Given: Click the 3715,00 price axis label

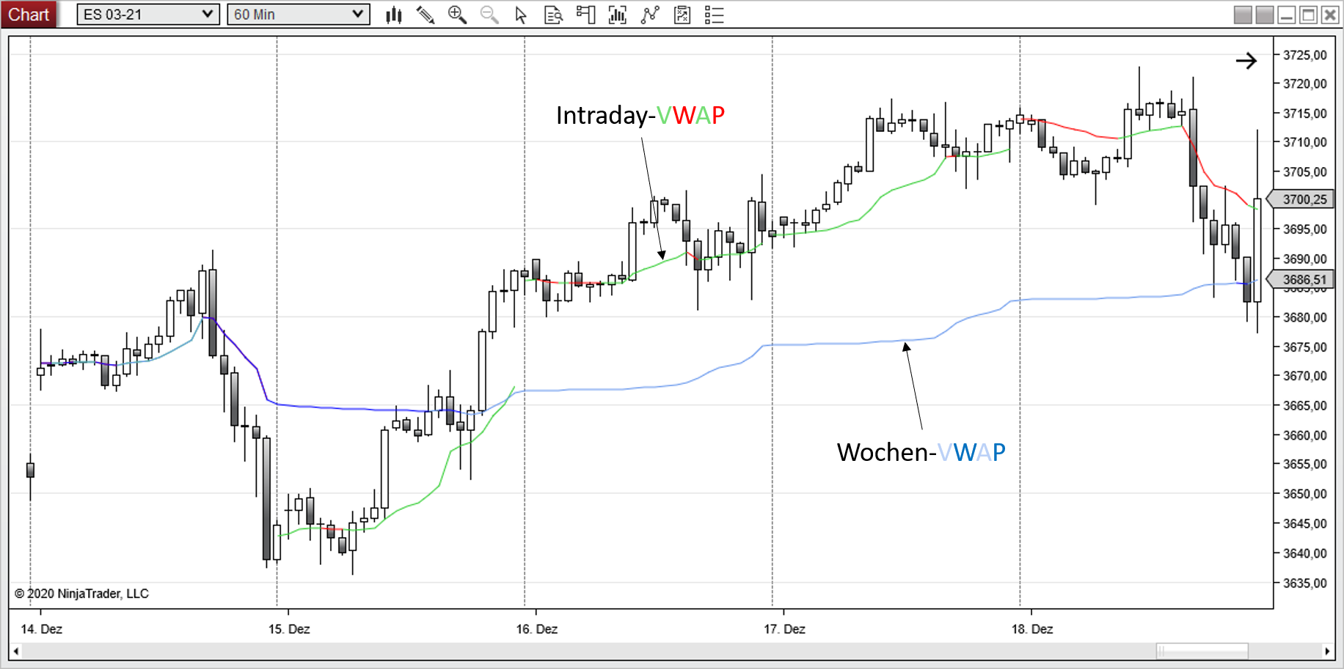Looking at the screenshot, I should pos(1305,114).
